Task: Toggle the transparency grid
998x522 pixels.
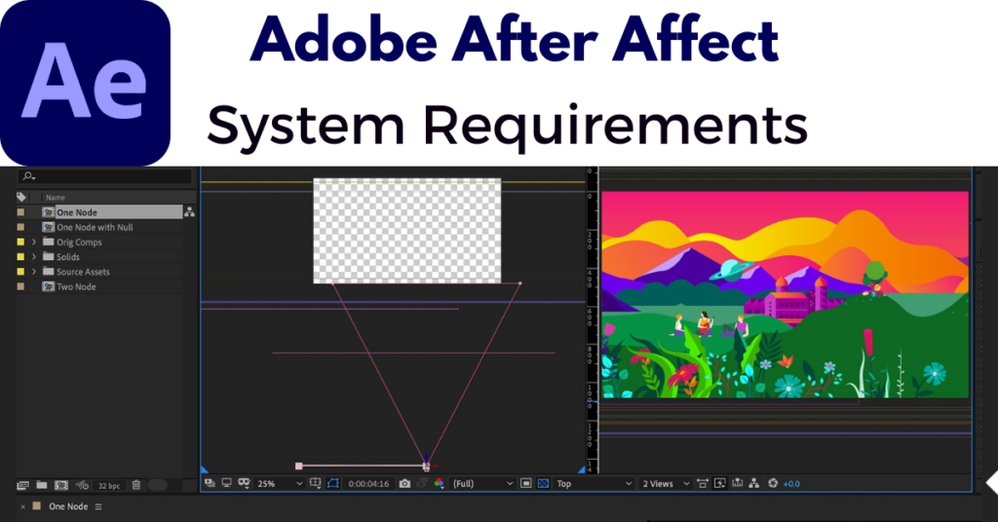Action: coord(543,484)
